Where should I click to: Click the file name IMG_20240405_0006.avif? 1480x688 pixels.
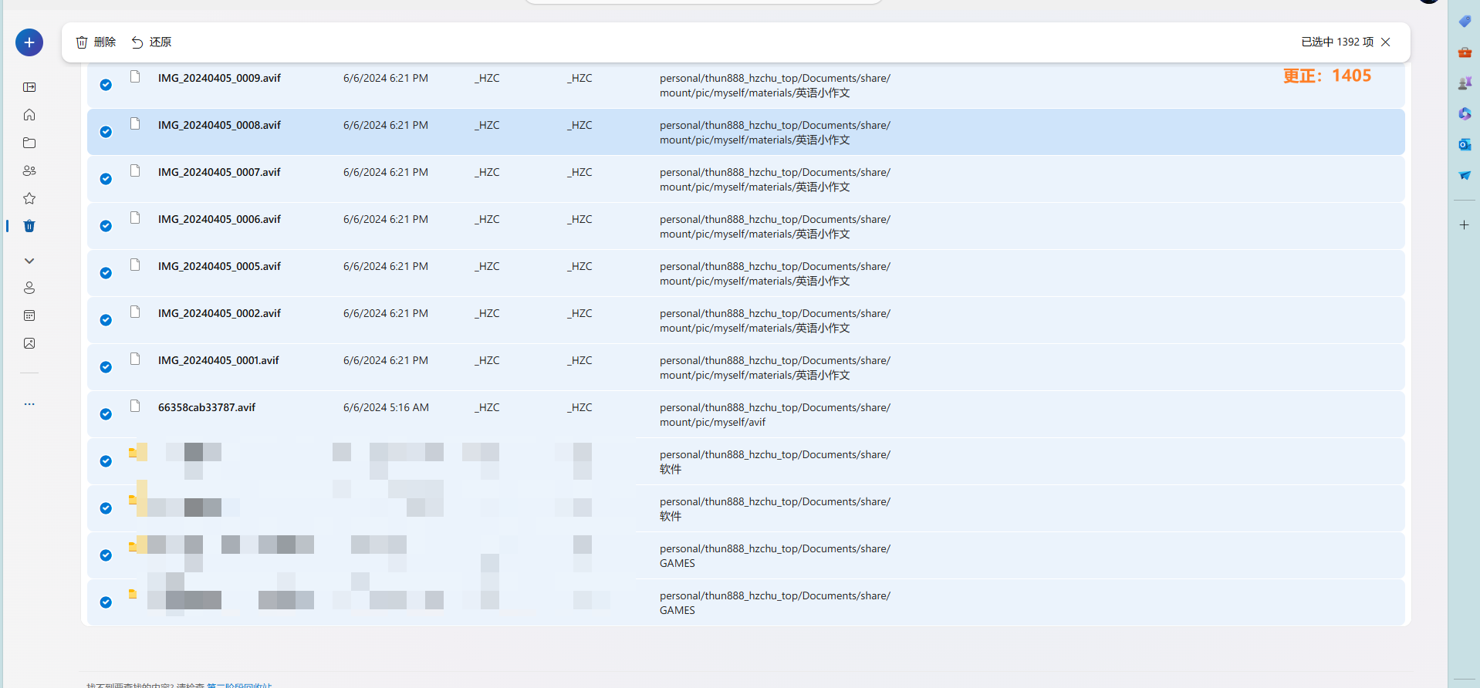[x=219, y=219]
